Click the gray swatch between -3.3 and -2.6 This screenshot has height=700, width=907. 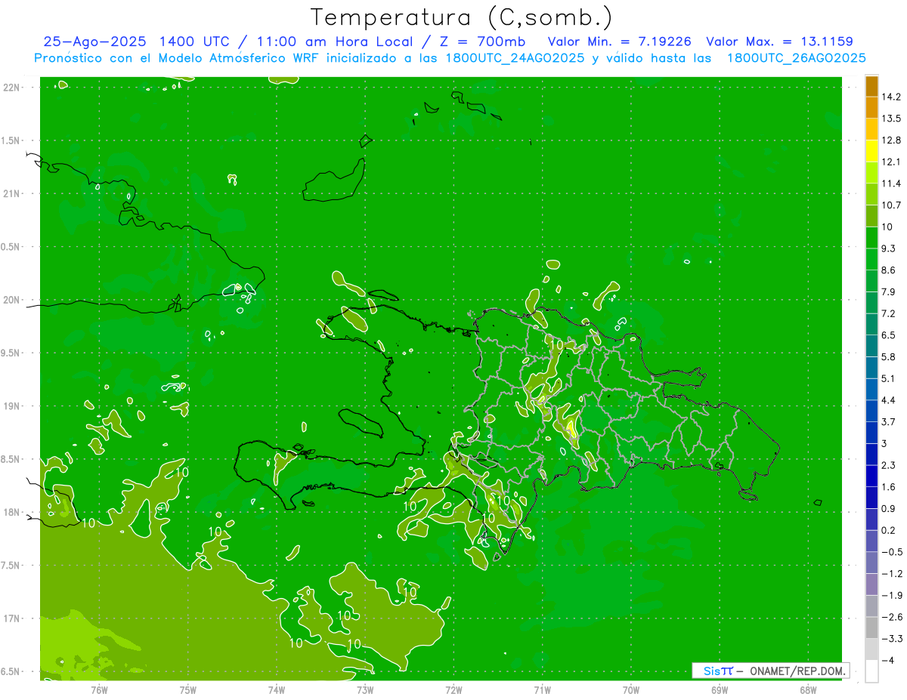point(871,628)
